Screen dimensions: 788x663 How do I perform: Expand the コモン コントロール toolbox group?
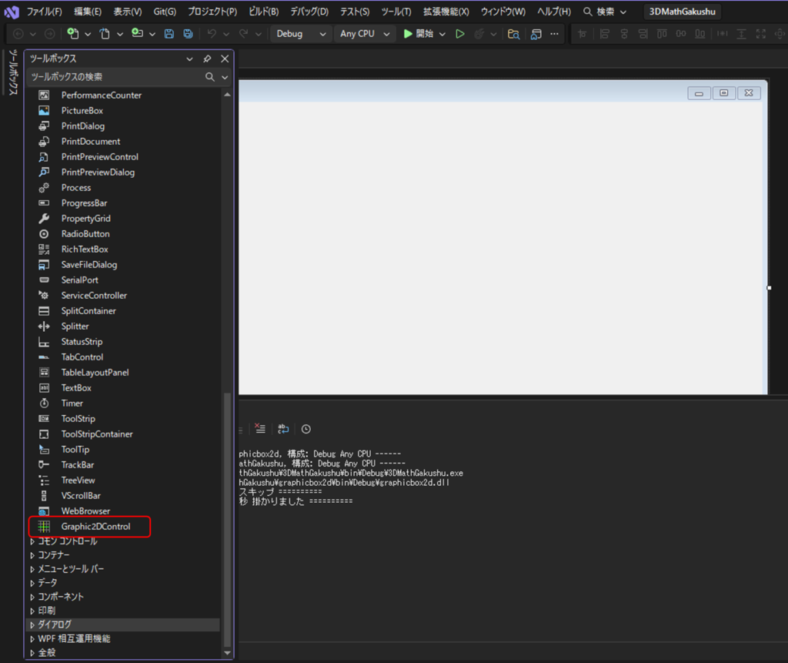pyautogui.click(x=67, y=541)
